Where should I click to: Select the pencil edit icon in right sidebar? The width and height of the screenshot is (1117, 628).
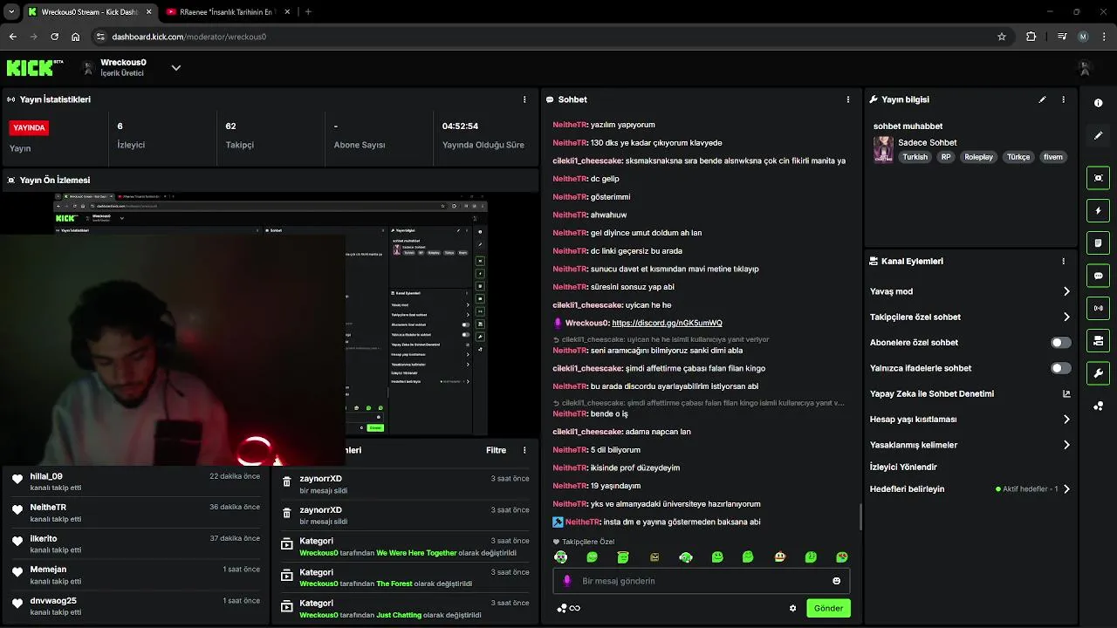pos(1098,135)
